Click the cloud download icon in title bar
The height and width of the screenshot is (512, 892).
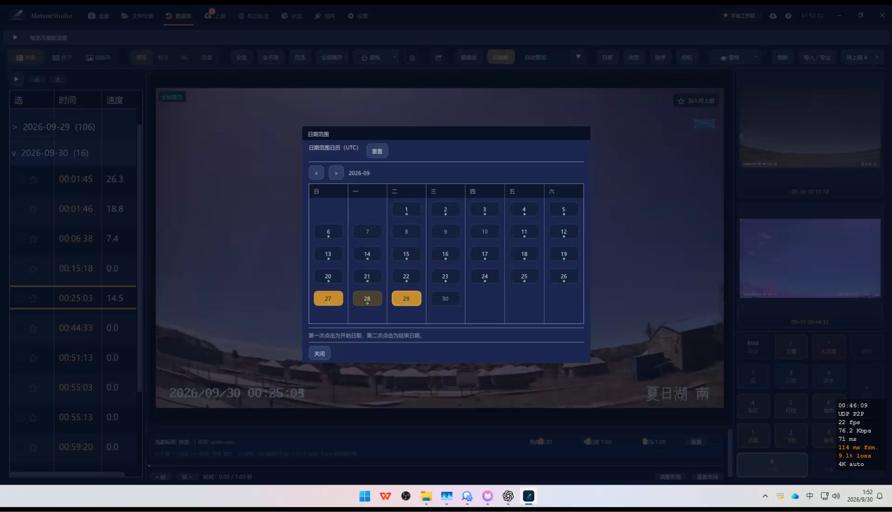[x=773, y=16]
